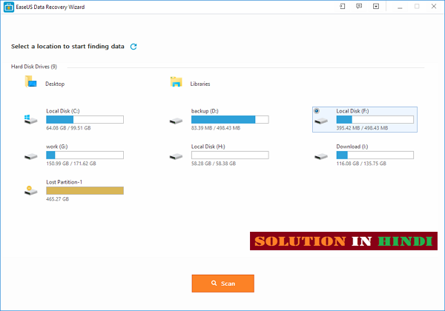Click the Lost Partition-1 yellow bar
Image resolution: width=445 pixels, height=311 pixels.
click(85, 190)
